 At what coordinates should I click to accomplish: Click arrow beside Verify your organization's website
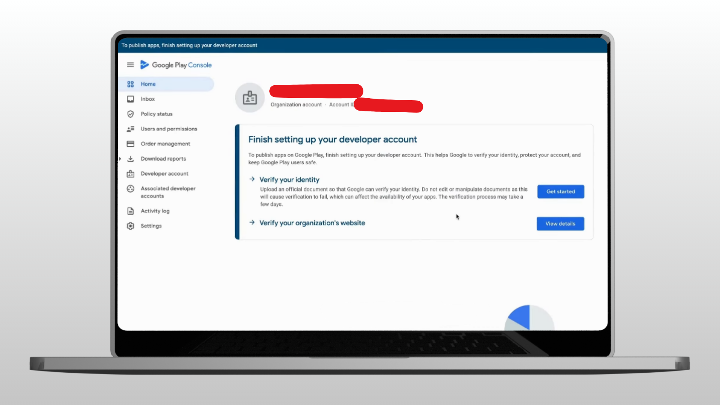click(x=252, y=222)
